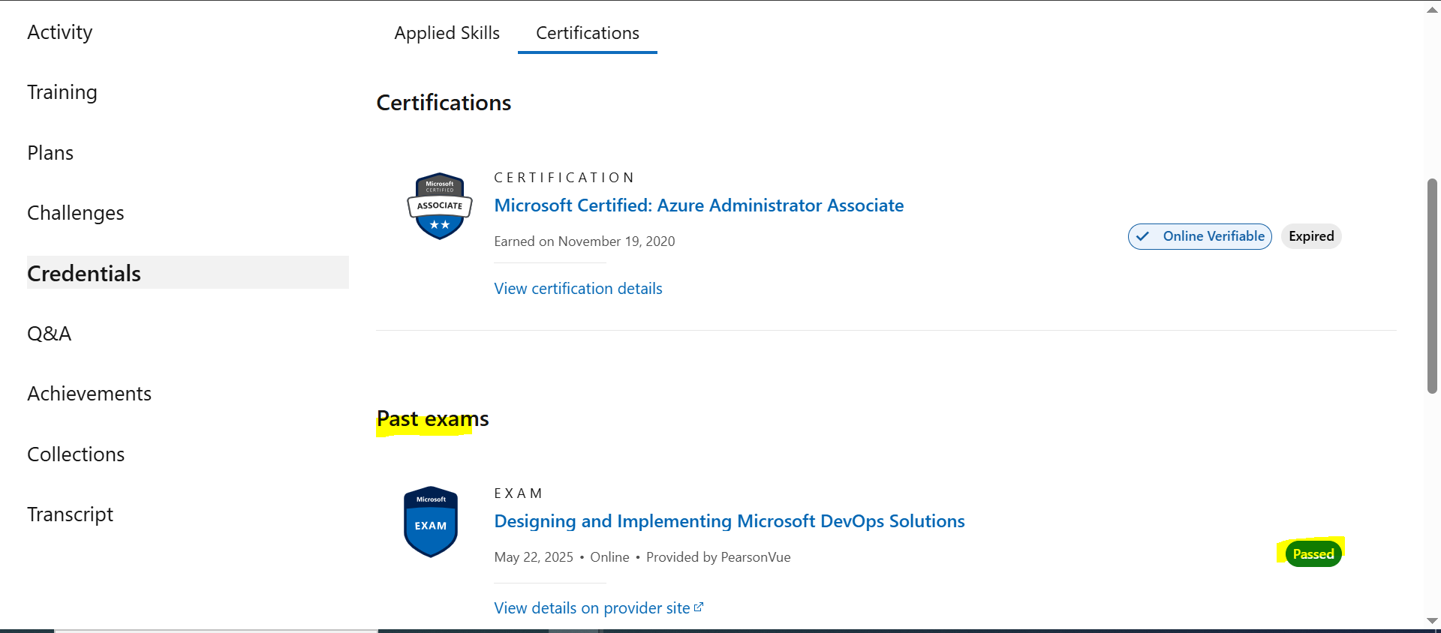The height and width of the screenshot is (633, 1441).
Task: Open Designing and Implementing Microsoft DevOps Solutions
Action: [730, 521]
